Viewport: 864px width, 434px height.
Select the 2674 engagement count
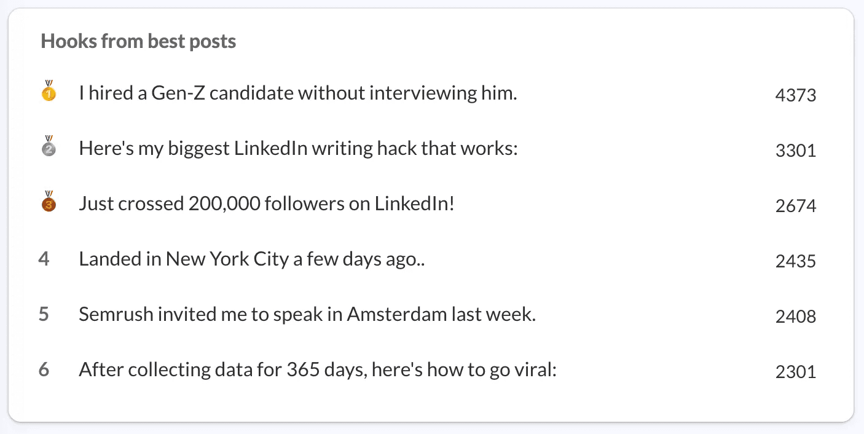796,206
